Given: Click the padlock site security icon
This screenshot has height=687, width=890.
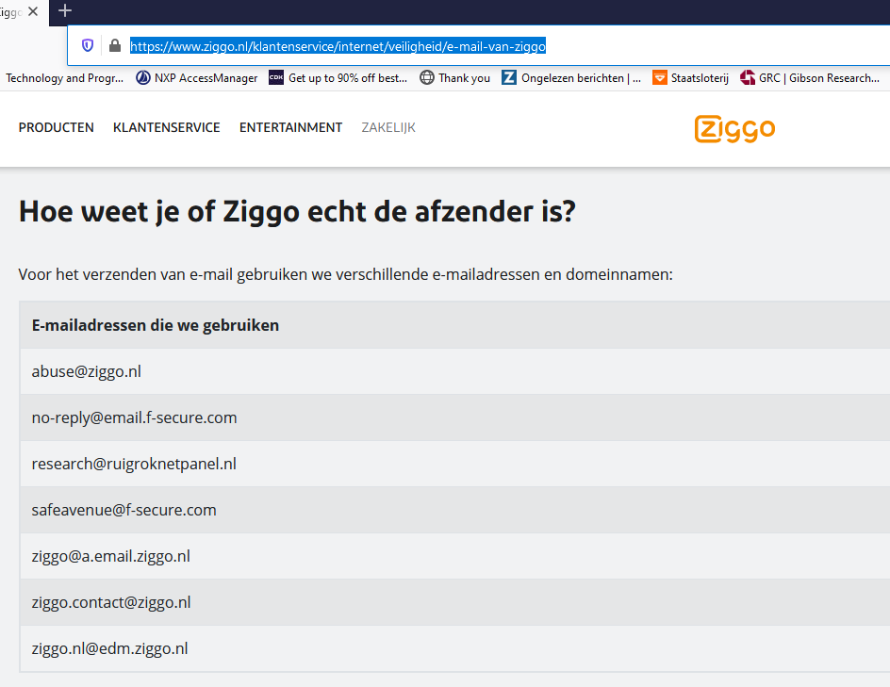Looking at the screenshot, I should [x=115, y=45].
